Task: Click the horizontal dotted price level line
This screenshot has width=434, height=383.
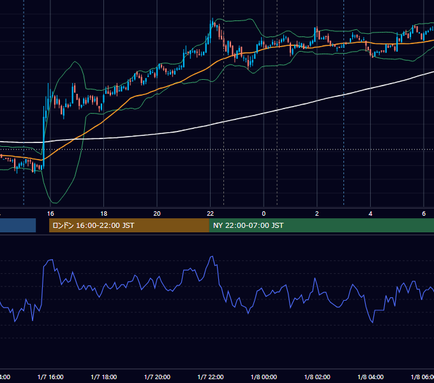Action: (217, 150)
